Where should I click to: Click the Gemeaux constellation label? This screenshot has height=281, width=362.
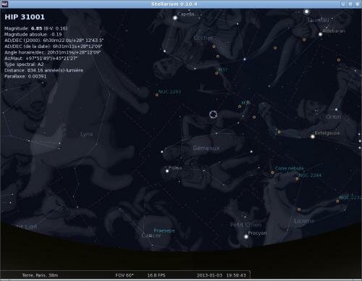[x=206, y=148]
